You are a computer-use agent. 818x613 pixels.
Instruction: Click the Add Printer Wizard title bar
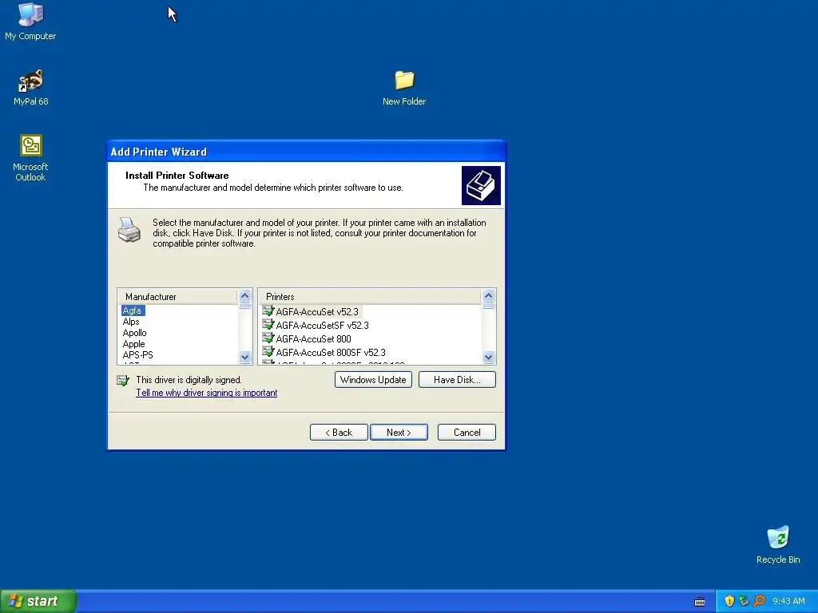click(x=306, y=152)
